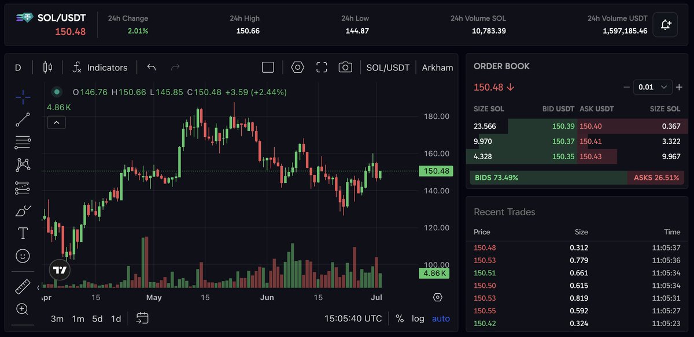Click the 150.42 recent trade price
This screenshot has height=337, width=694.
(485, 324)
